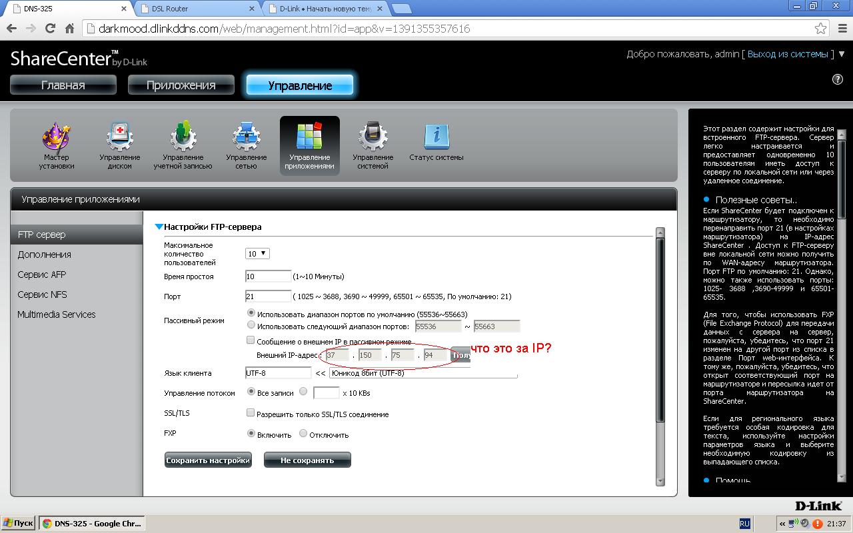
Task: Click the FTP settings vertical scrollbar
Action: tap(660, 333)
